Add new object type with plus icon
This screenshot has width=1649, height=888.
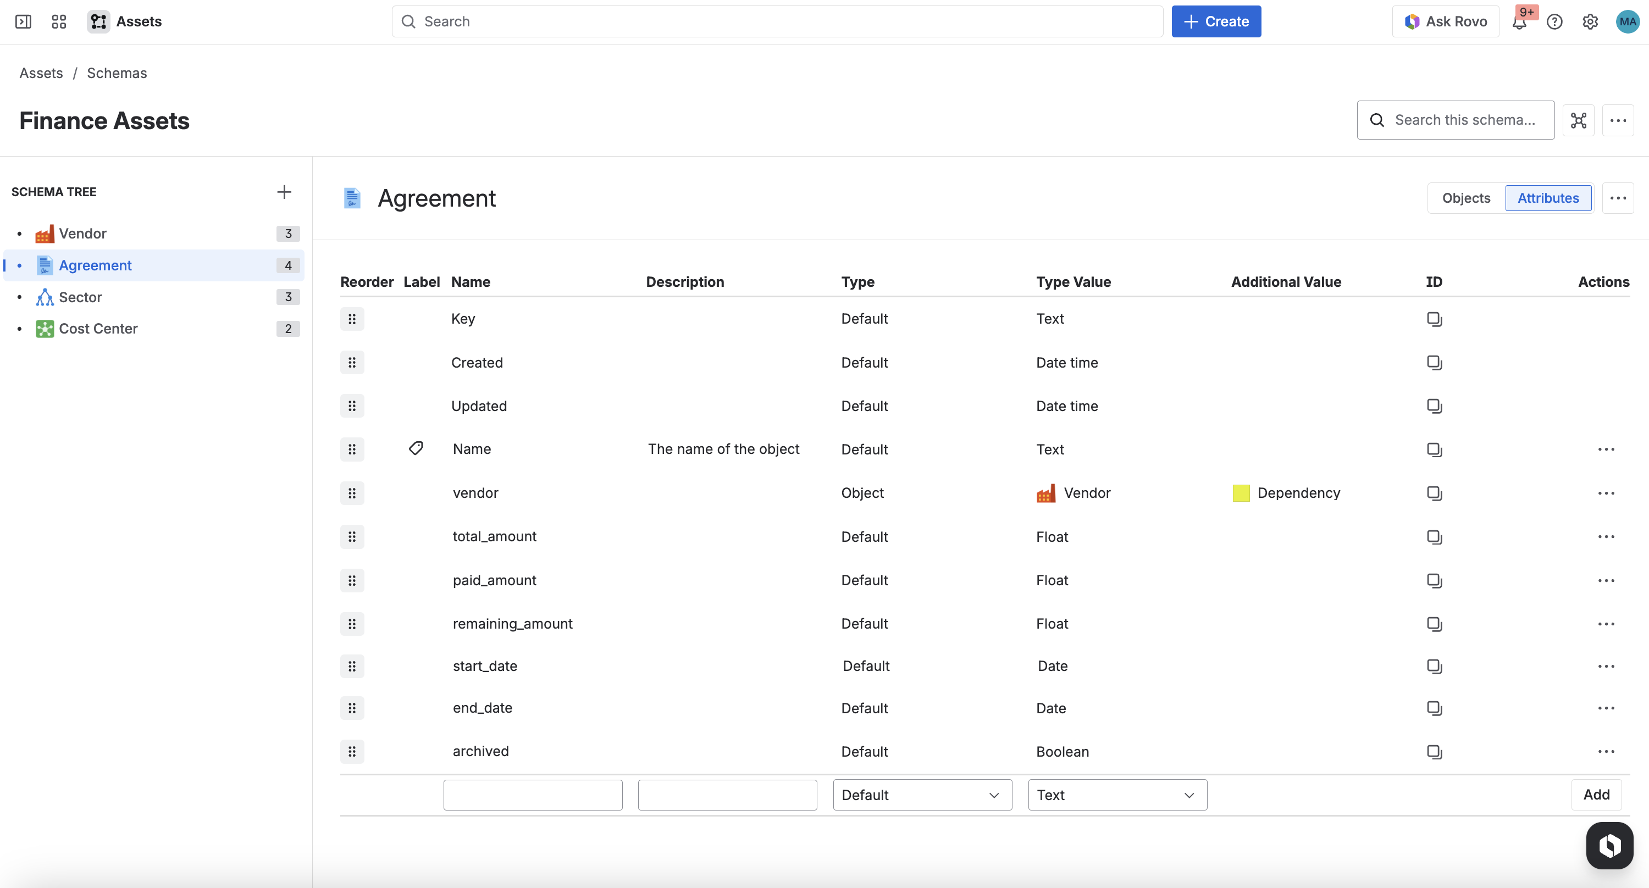click(x=284, y=192)
